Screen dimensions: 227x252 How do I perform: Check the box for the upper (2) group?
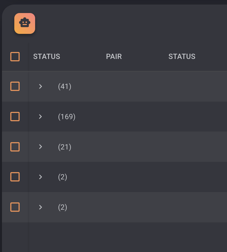coord(15,177)
